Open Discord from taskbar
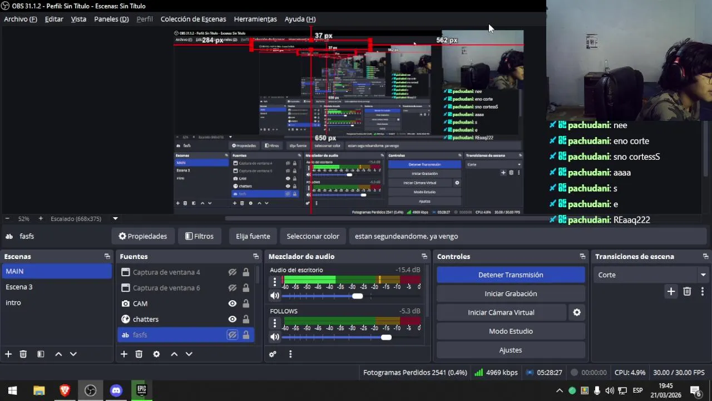Viewport: 712px width, 401px height. click(x=116, y=390)
